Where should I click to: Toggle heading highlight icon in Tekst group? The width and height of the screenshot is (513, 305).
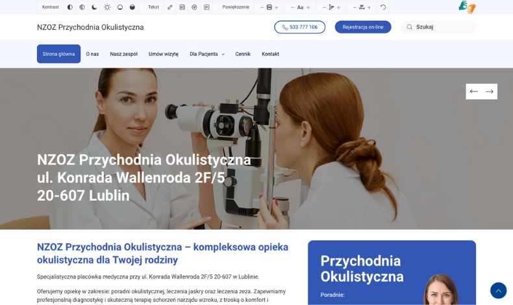tap(182, 7)
